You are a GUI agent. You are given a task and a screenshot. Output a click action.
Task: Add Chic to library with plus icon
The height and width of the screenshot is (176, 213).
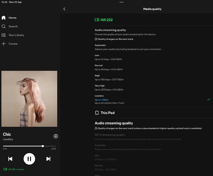click(x=56, y=136)
